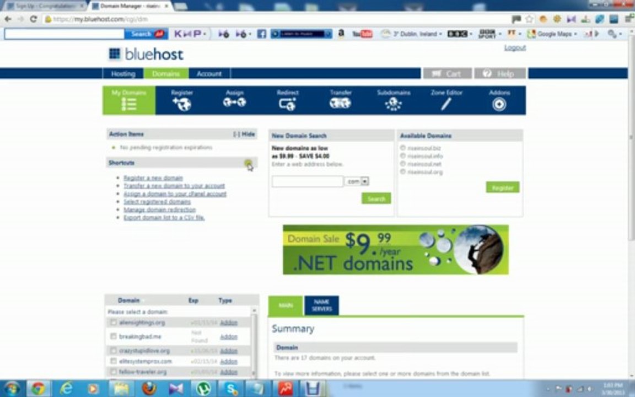Open the BBC toolbar icon
This screenshot has width=635, height=397.
[458, 34]
